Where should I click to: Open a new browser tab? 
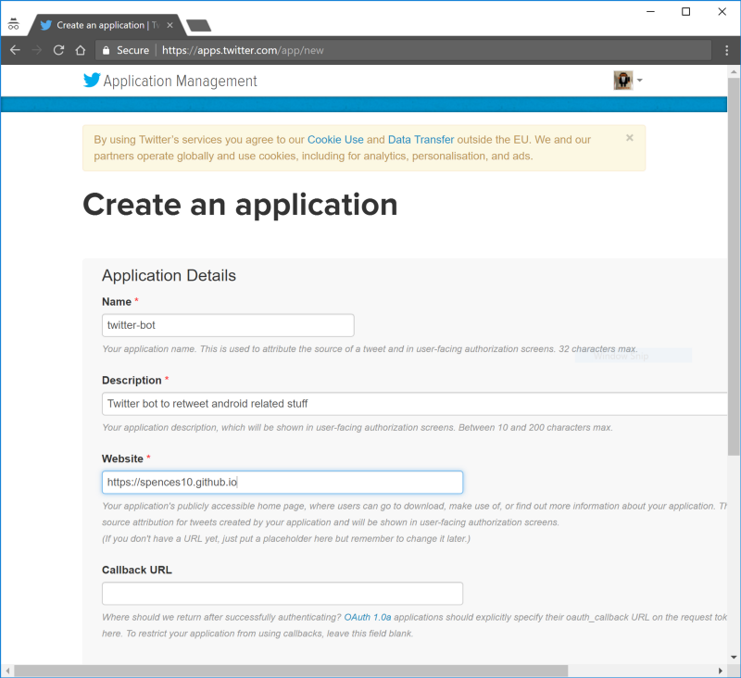coord(198,25)
